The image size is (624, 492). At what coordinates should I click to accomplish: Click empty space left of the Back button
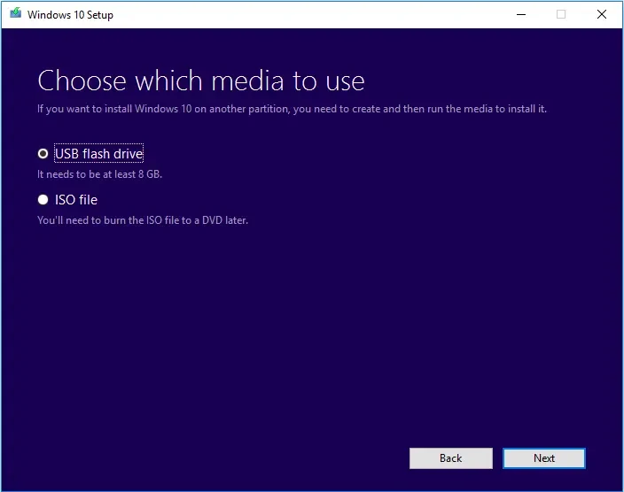(x=222, y=457)
